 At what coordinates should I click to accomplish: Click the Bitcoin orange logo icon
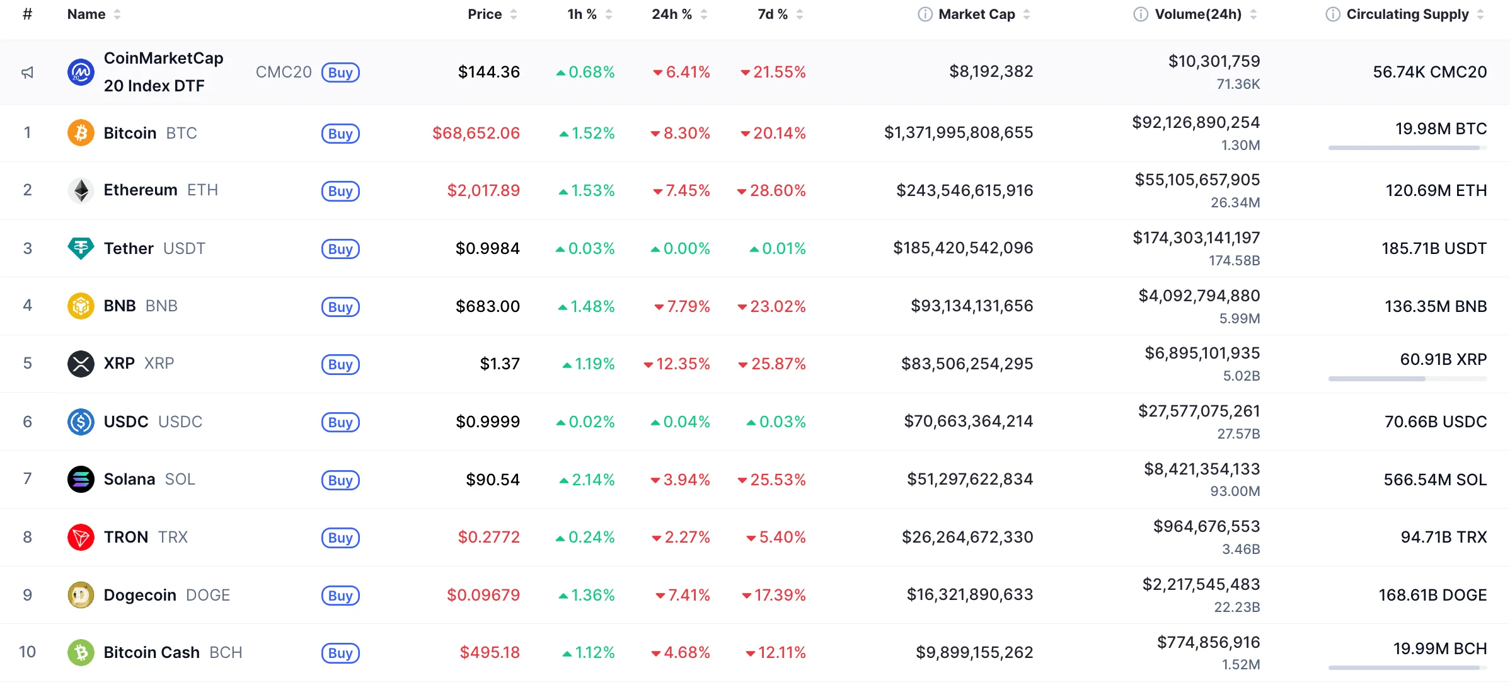(81, 133)
